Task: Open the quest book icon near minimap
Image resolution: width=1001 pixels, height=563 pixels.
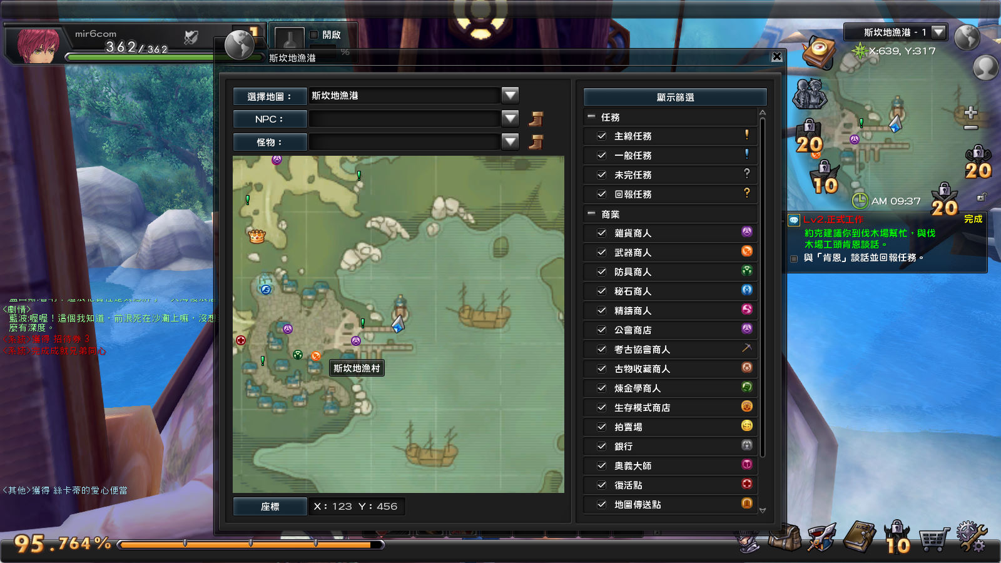Action: tap(820, 52)
